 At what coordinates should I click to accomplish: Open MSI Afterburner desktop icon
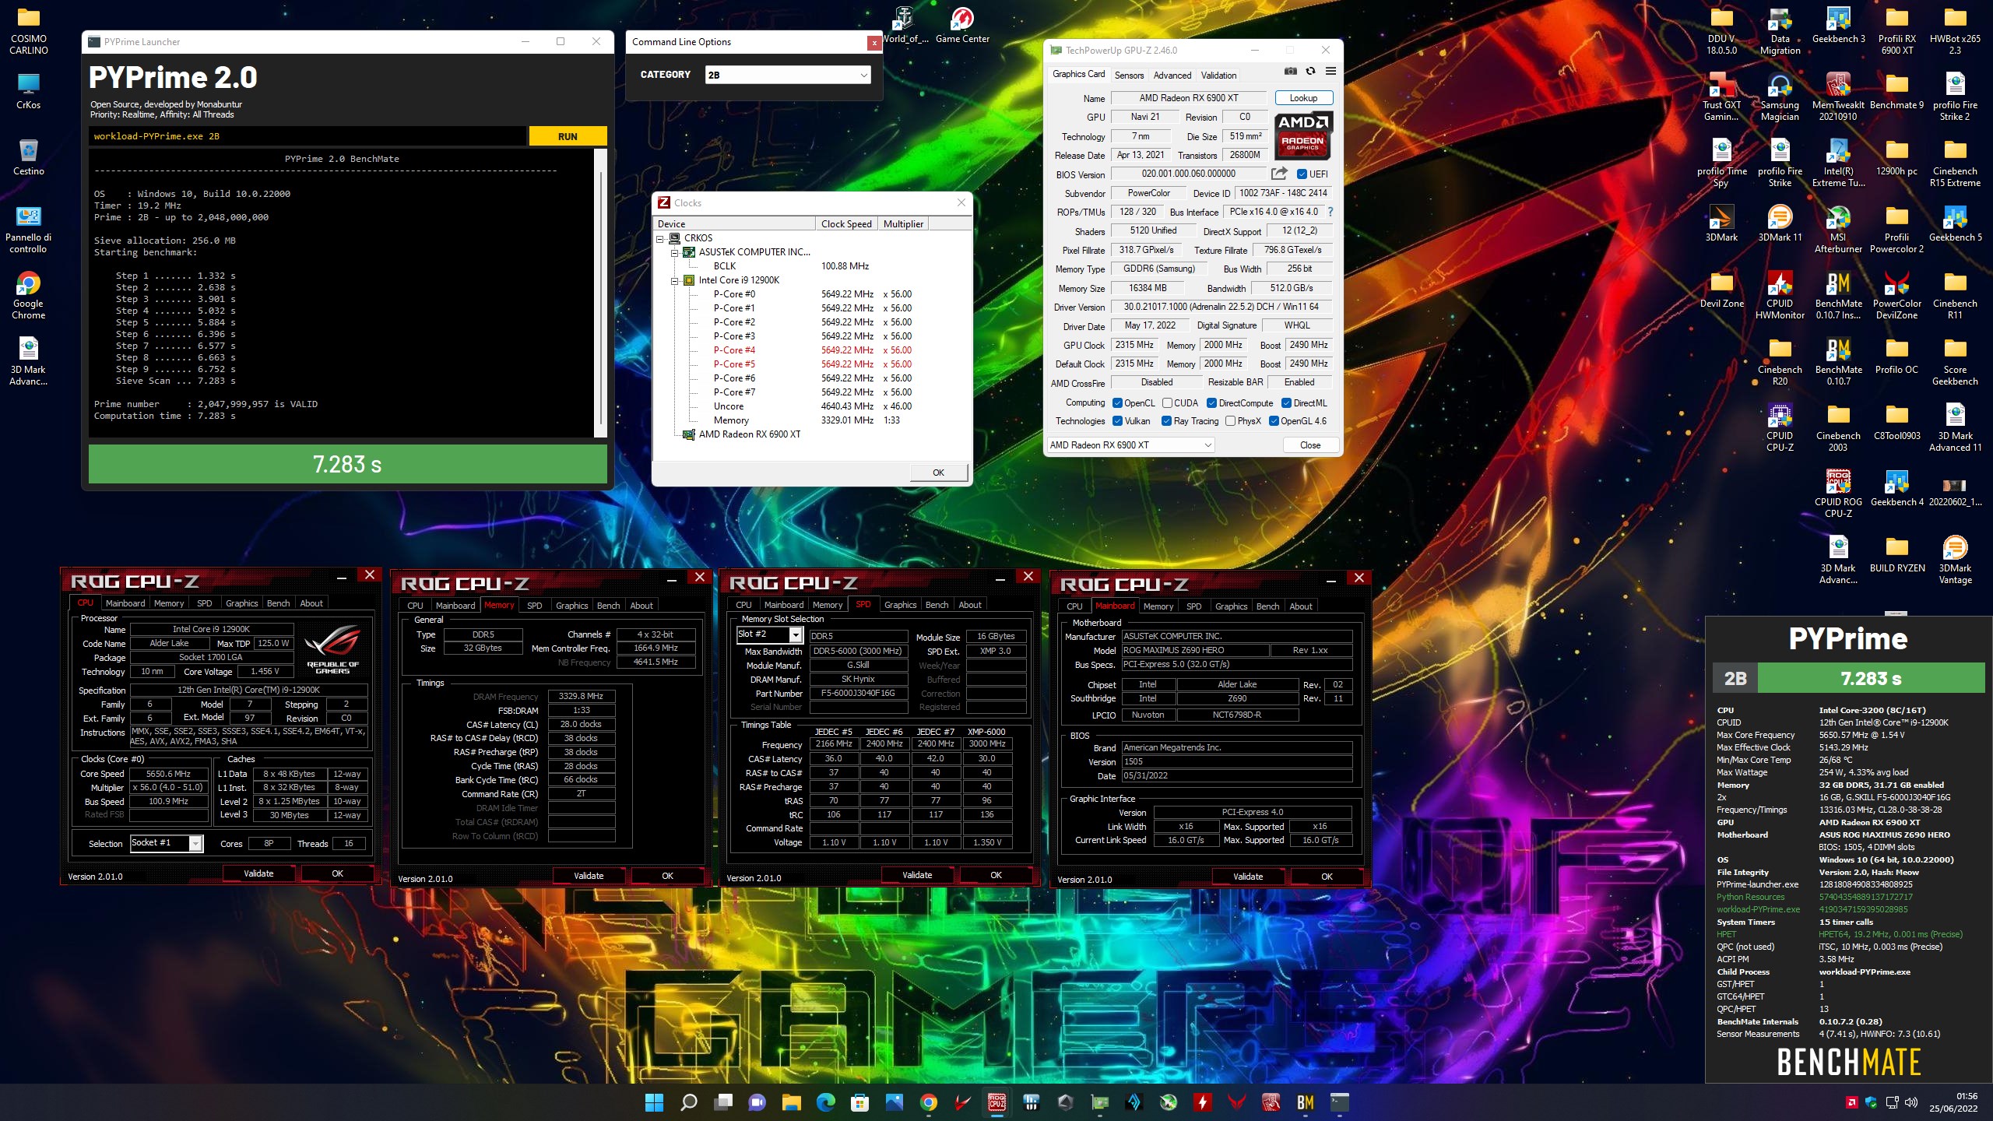1838,230
